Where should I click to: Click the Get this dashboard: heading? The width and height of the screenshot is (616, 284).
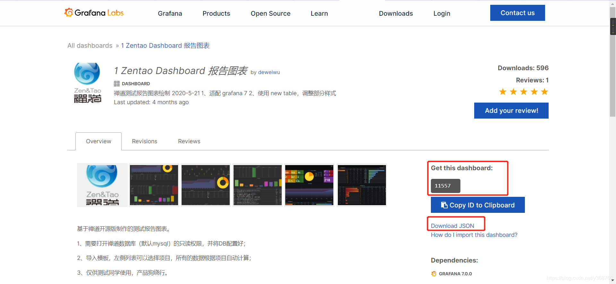tap(462, 168)
